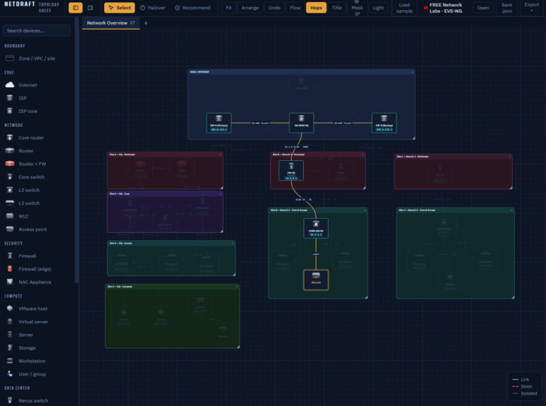546x406 pixels.
Task: Select the L2 switch device
Action: coord(37,203)
